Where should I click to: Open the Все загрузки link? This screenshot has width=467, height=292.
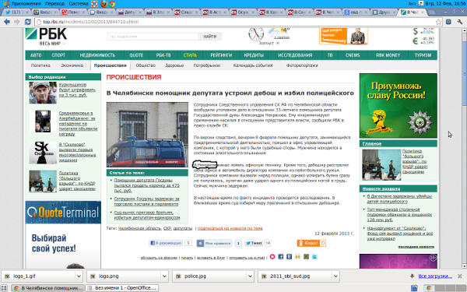click(435, 276)
